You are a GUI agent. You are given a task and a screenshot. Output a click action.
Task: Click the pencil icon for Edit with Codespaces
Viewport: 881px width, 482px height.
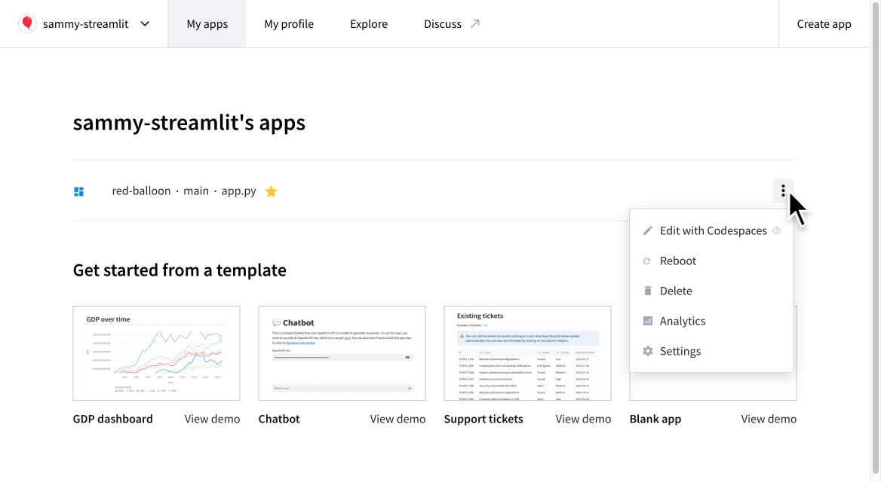tap(647, 230)
